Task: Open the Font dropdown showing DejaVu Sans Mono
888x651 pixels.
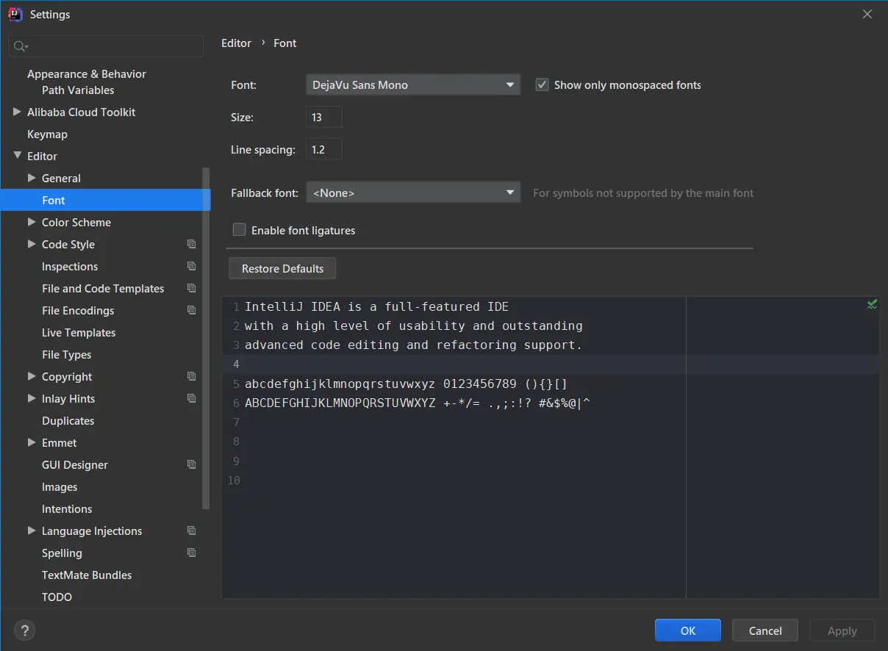Action: point(413,85)
